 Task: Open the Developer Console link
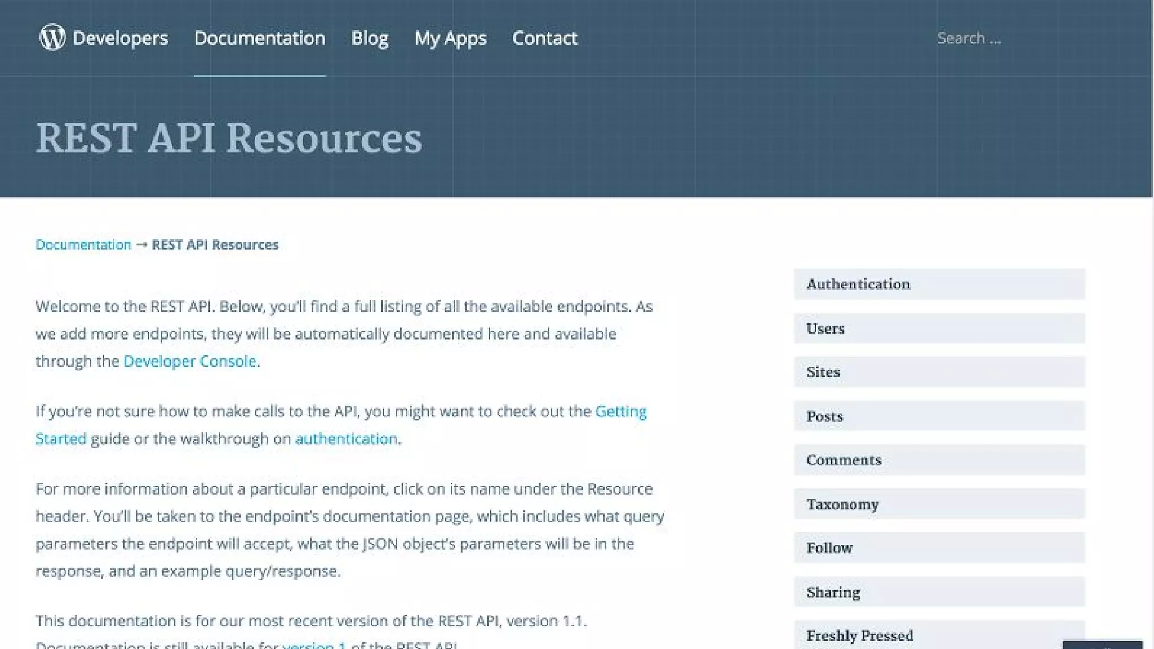click(189, 361)
